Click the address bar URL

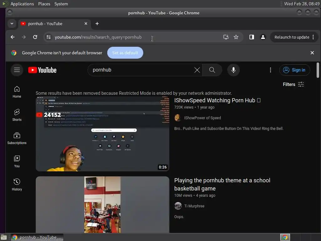pos(98,37)
